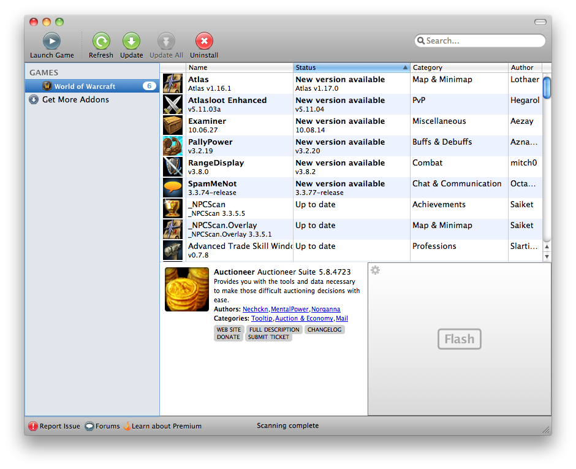This screenshot has width=576, height=469.
Task: Click the Advanced Trade Skill Window hammer icon
Action: pos(173,250)
